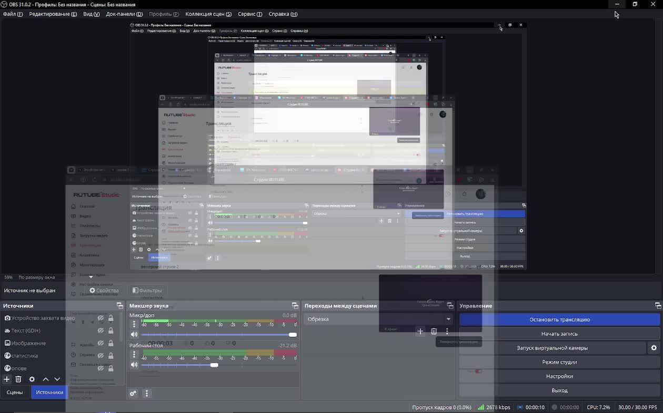Delete the transition with the trash icon
The image size is (663, 413).
434,331
